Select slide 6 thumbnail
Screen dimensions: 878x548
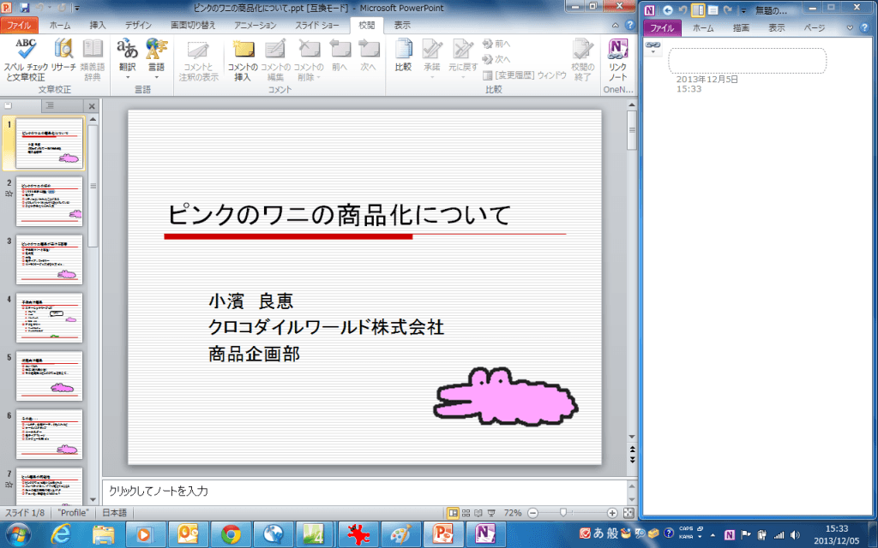tap(49, 434)
